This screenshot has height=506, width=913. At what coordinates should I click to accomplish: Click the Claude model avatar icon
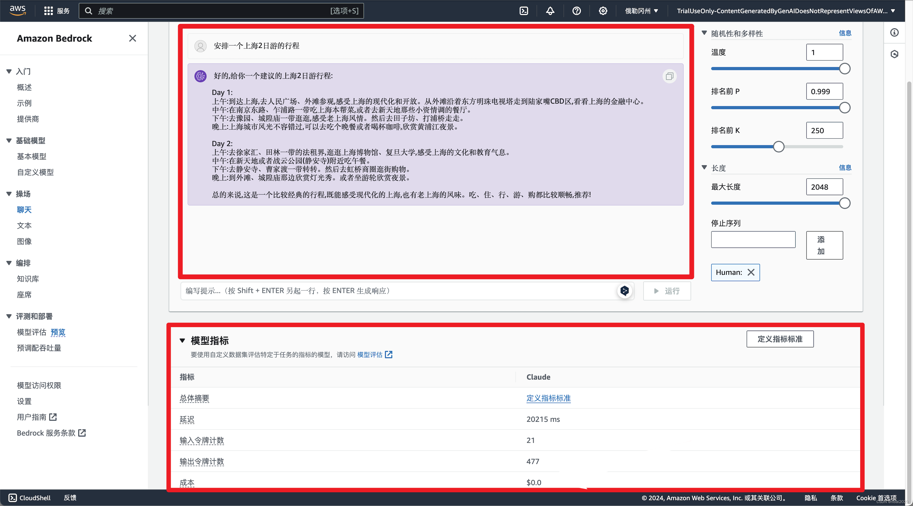click(201, 76)
